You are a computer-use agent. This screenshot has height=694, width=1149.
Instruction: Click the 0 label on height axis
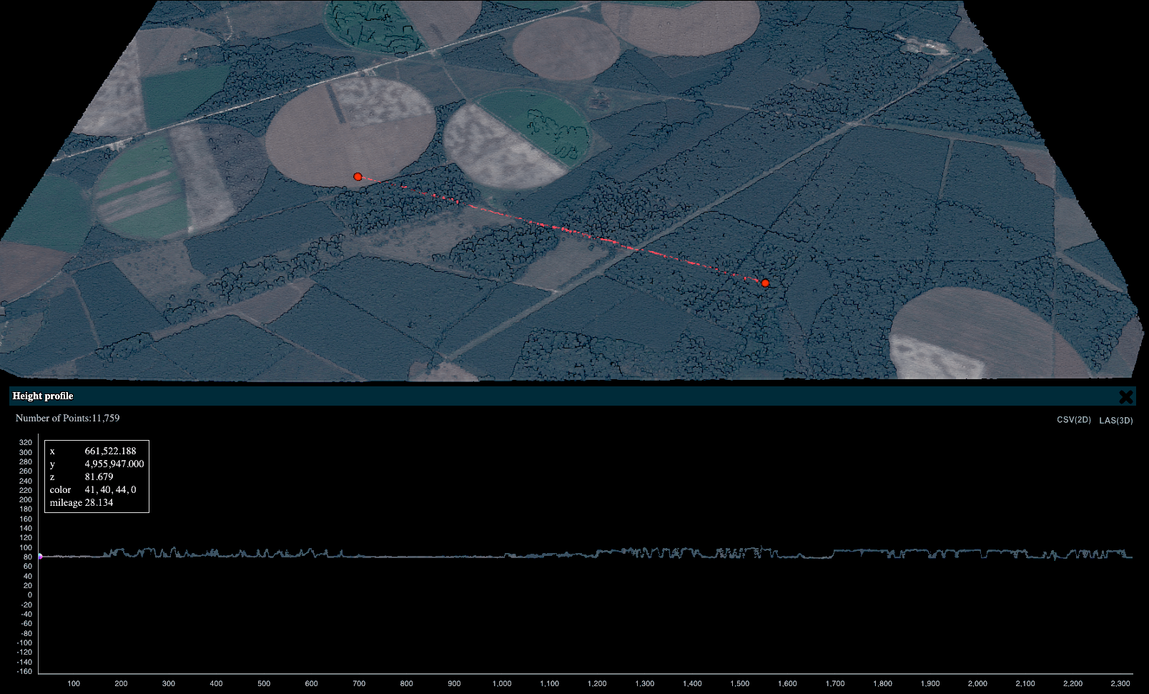(30, 595)
